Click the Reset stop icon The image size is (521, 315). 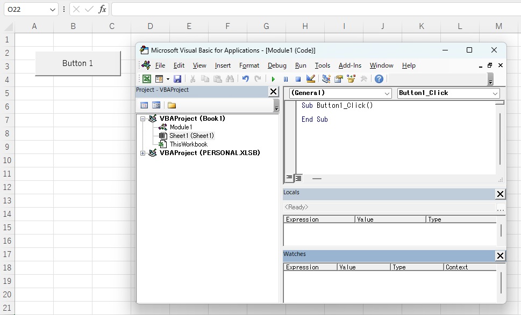point(298,79)
